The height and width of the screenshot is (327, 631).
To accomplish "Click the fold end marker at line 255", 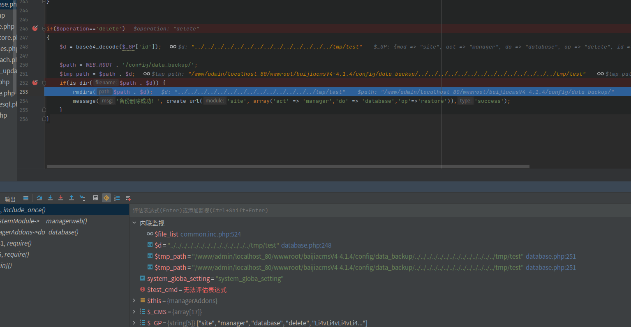I will (x=44, y=110).
